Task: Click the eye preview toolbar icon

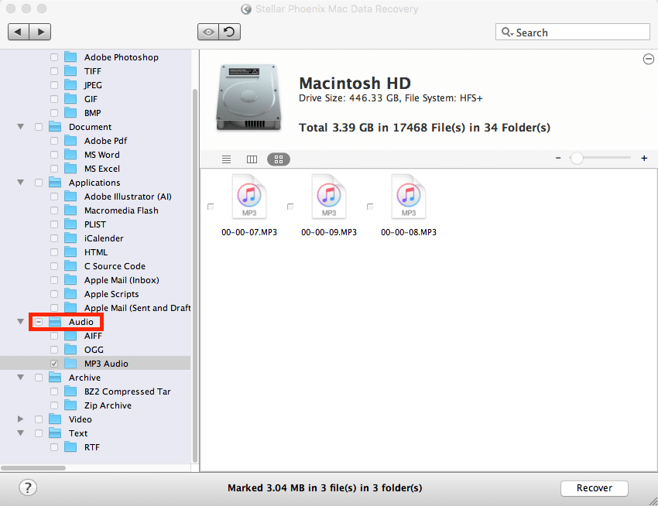Action: click(x=208, y=32)
